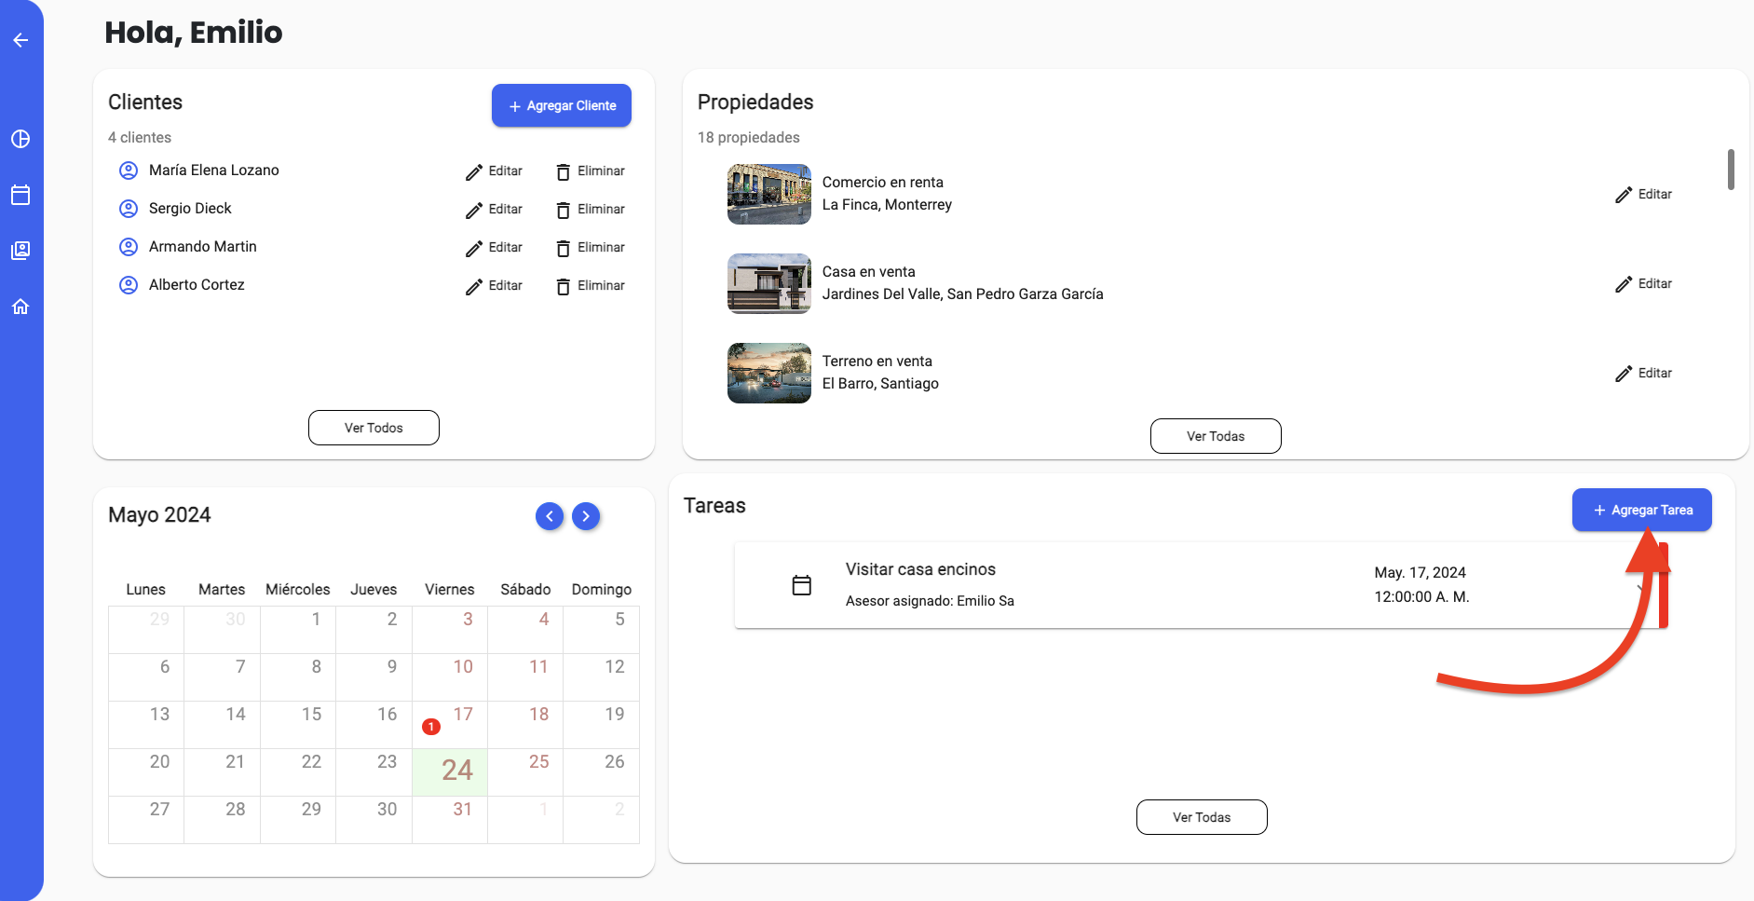The width and height of the screenshot is (1754, 901).
Task: Select May 24 in the calendar
Action: tap(450, 771)
